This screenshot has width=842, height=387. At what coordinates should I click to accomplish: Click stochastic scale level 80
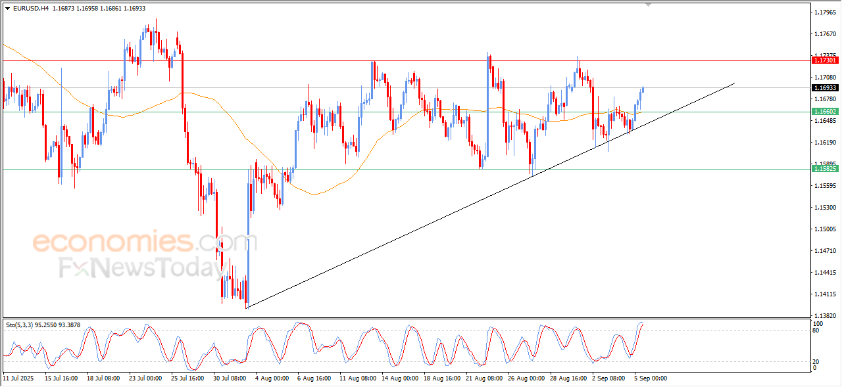point(817,330)
